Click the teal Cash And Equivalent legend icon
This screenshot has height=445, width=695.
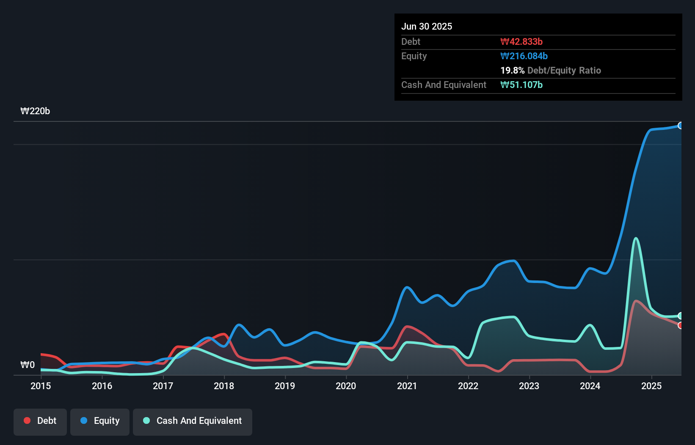(146, 421)
